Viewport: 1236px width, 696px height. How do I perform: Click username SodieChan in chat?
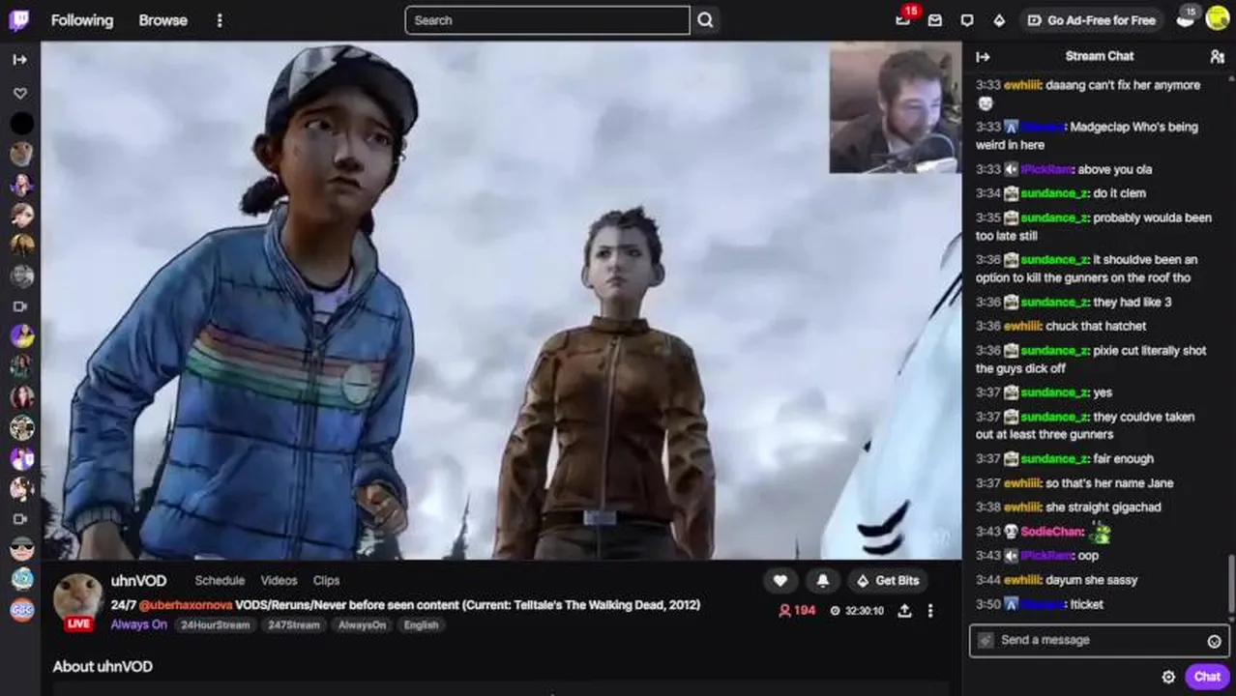1050,532
